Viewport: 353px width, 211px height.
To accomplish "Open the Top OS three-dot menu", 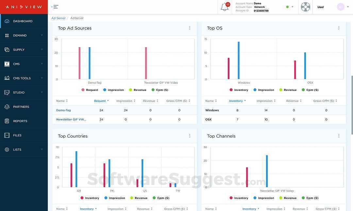I will click(x=339, y=28).
